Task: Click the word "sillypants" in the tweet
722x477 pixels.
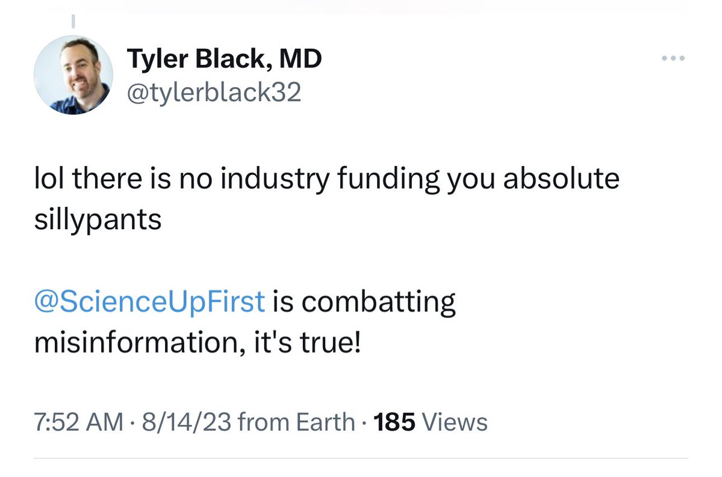Action: point(98,220)
